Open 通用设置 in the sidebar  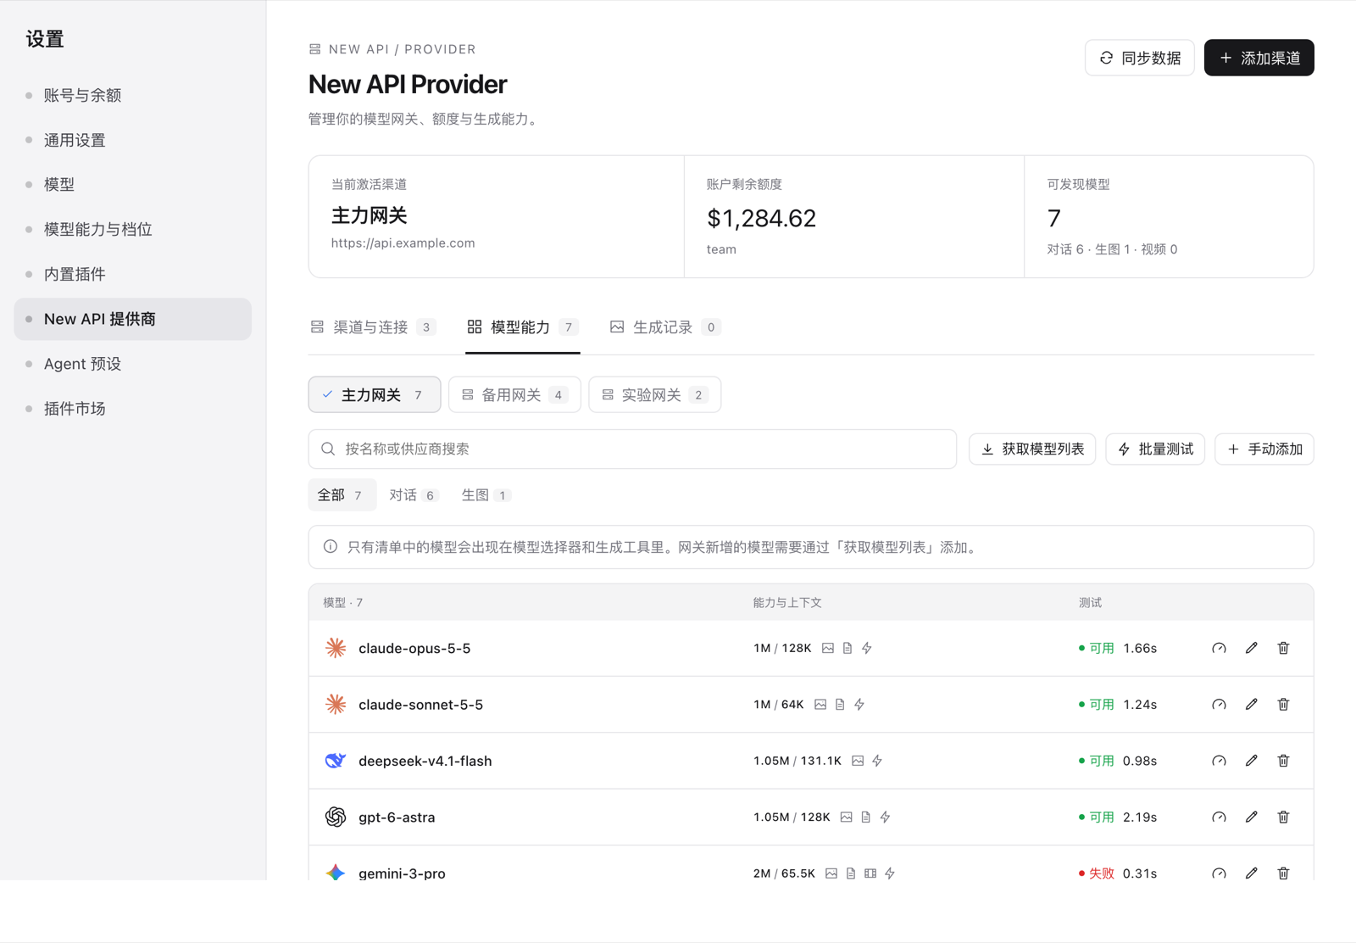pyautogui.click(x=133, y=140)
